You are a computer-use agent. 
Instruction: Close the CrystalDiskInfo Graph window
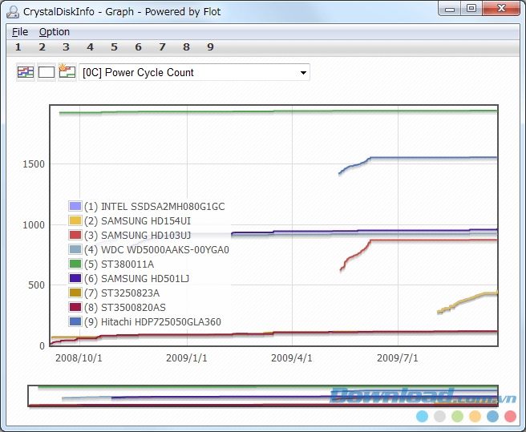coord(501,9)
